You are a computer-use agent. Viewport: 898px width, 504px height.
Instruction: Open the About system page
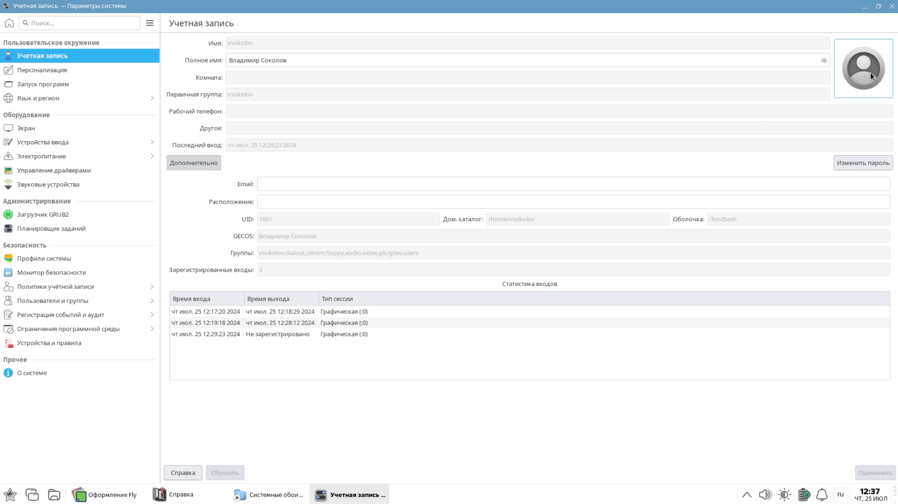point(32,373)
